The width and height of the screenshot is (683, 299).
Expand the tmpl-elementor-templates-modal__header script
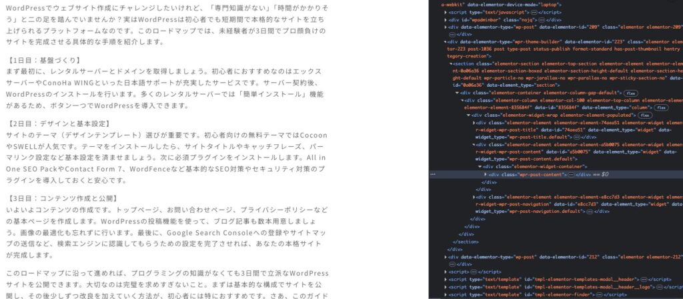(x=446, y=280)
